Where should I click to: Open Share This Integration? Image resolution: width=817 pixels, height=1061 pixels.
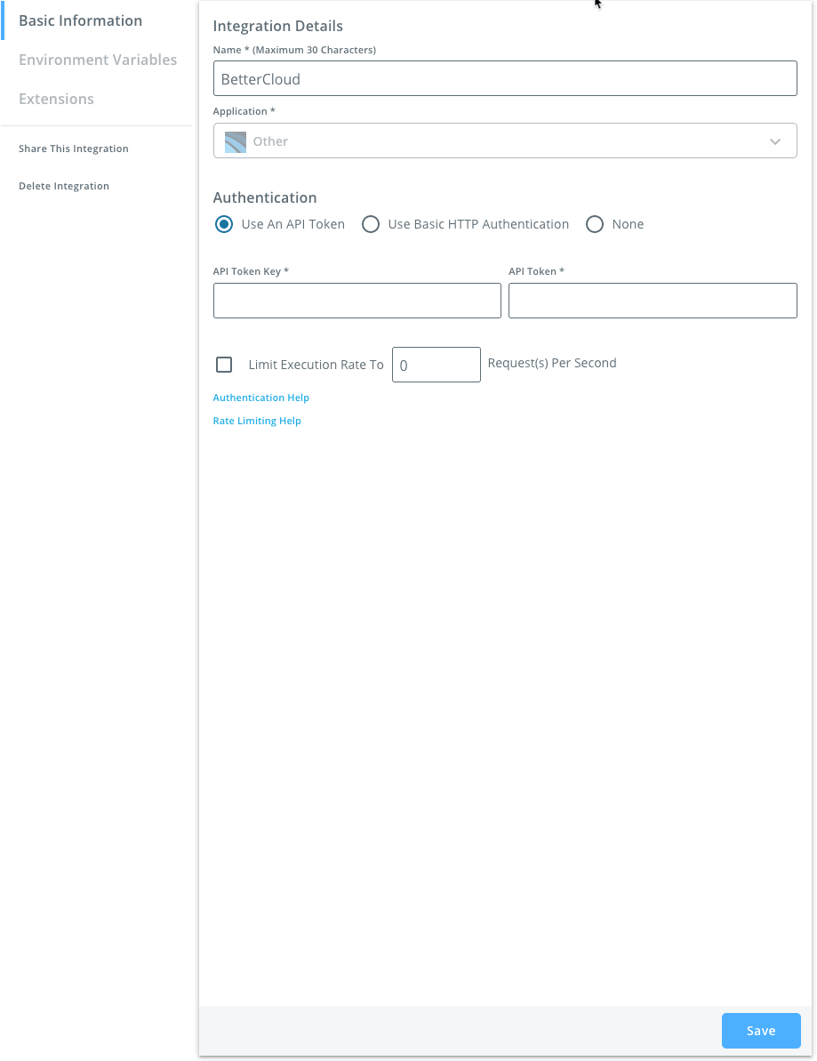click(73, 149)
